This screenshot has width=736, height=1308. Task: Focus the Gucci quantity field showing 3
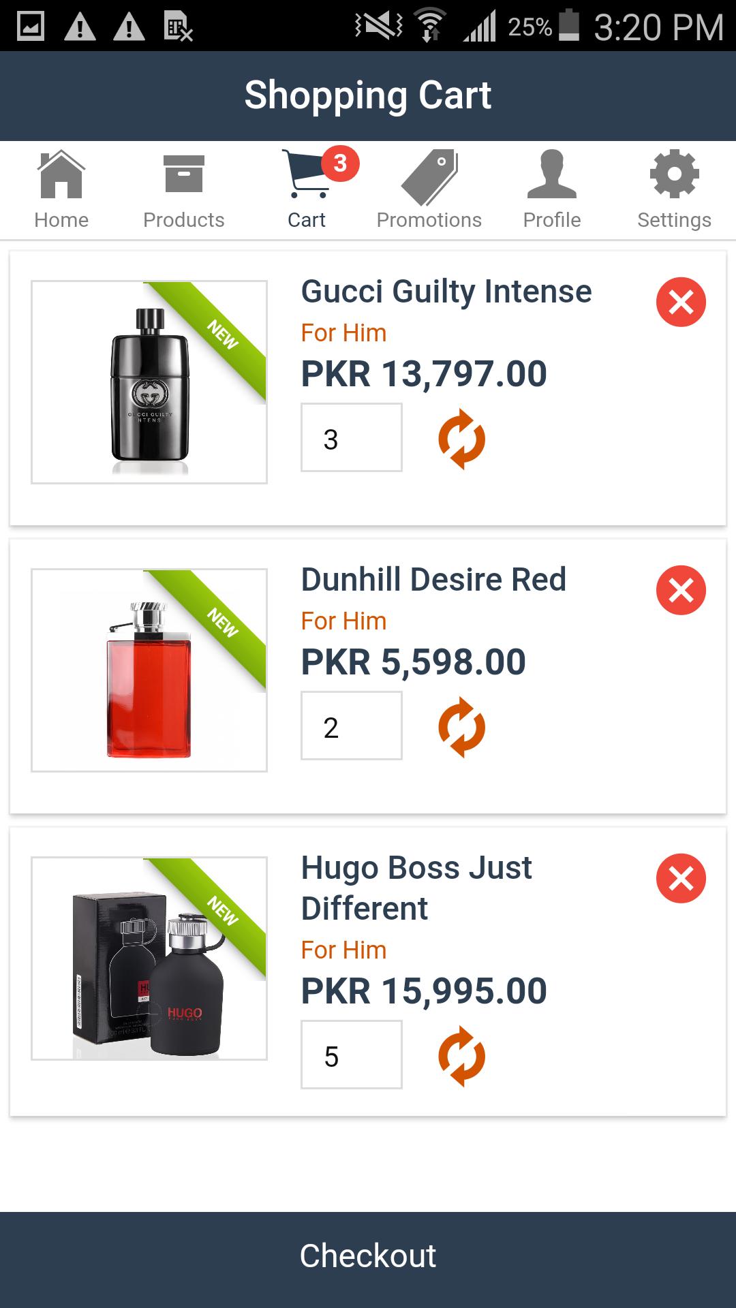coord(352,437)
